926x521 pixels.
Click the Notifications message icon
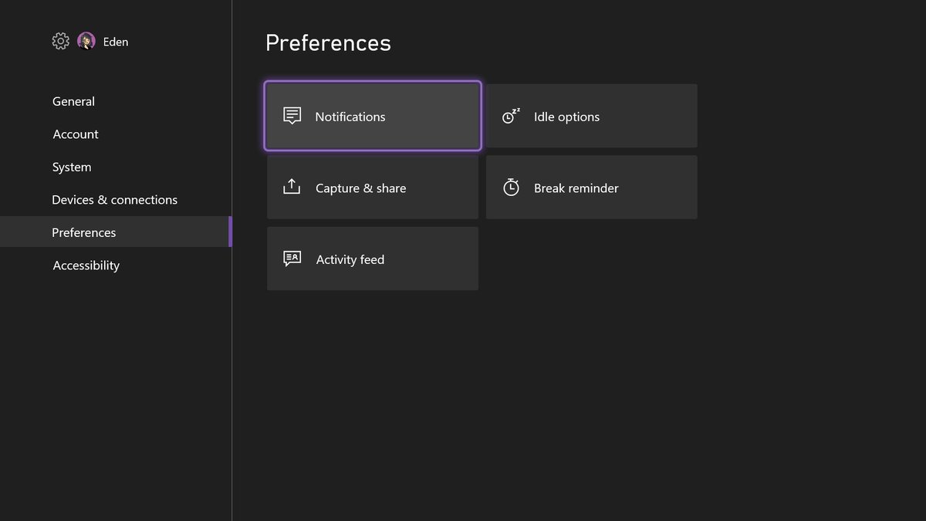292,117
